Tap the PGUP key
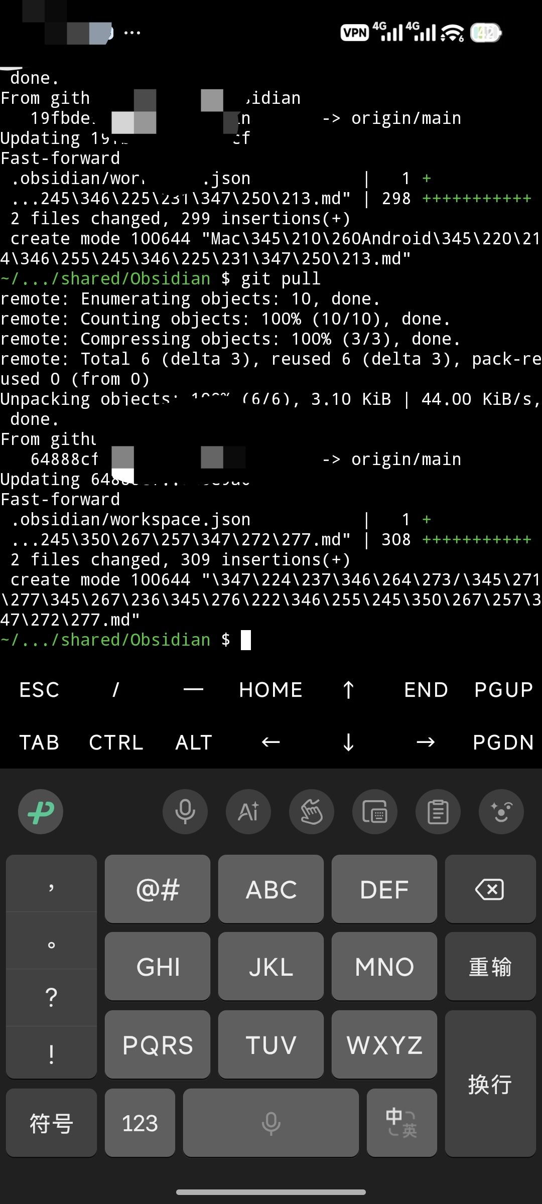This screenshot has height=1204, width=542. [x=503, y=690]
